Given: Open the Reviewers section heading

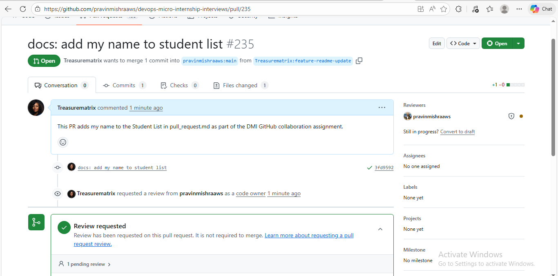Looking at the screenshot, I should point(414,105).
